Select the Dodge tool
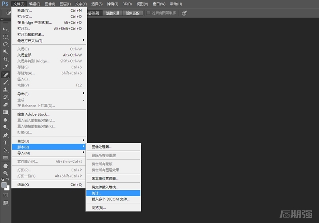Screen dimensions: 319x223 [6, 127]
